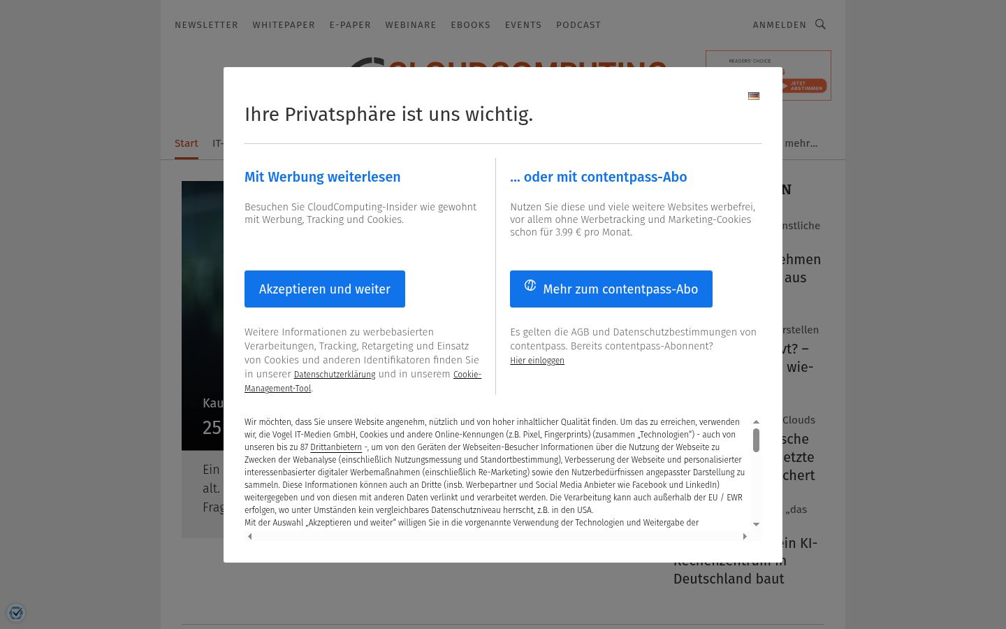Image resolution: width=1006 pixels, height=629 pixels.
Task: Click Akzeptieren und weiter button
Action: (x=325, y=289)
